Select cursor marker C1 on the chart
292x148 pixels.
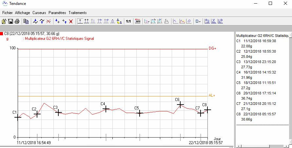pos(18,117)
